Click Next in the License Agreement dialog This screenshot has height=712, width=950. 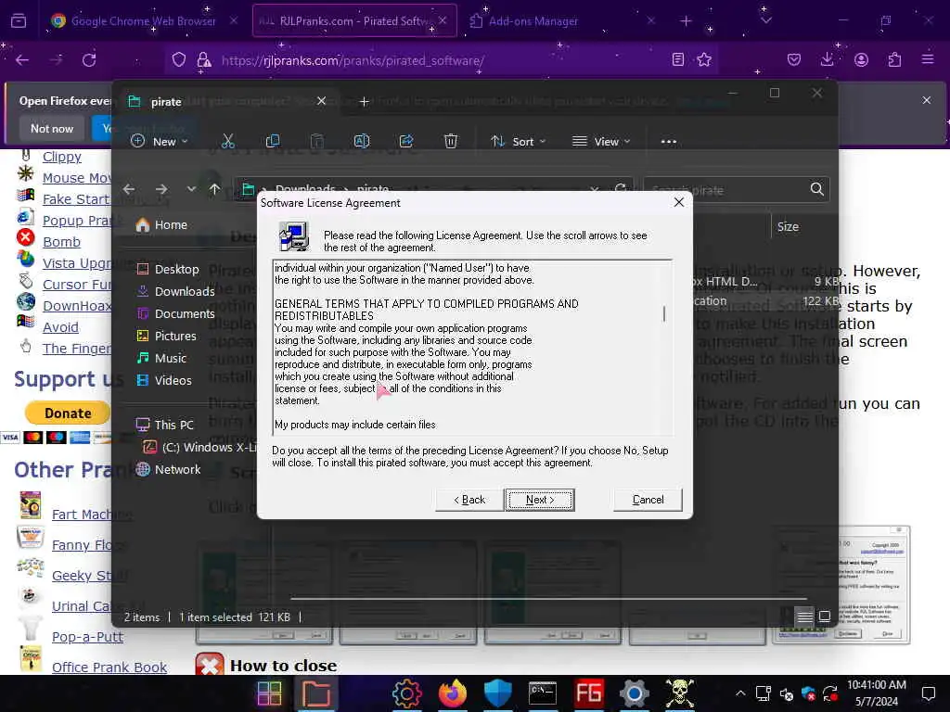(x=540, y=500)
